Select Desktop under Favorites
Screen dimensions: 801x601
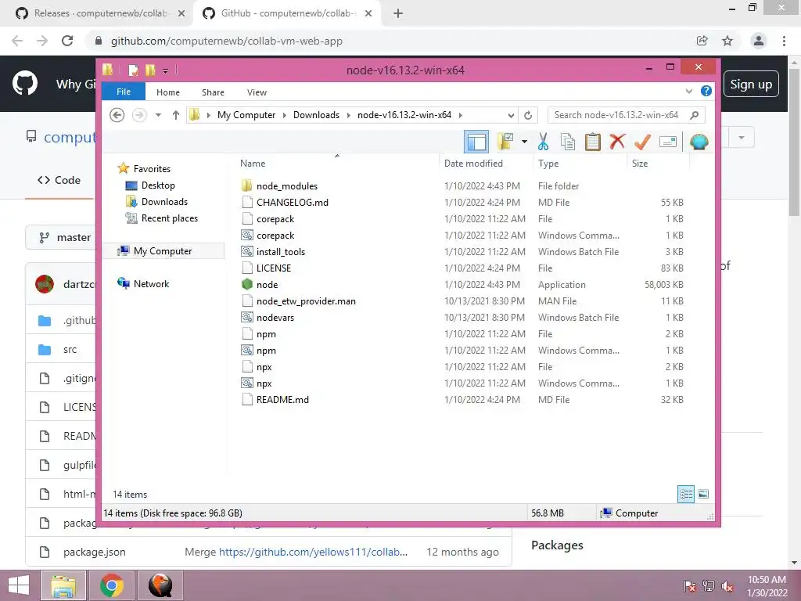pos(158,185)
